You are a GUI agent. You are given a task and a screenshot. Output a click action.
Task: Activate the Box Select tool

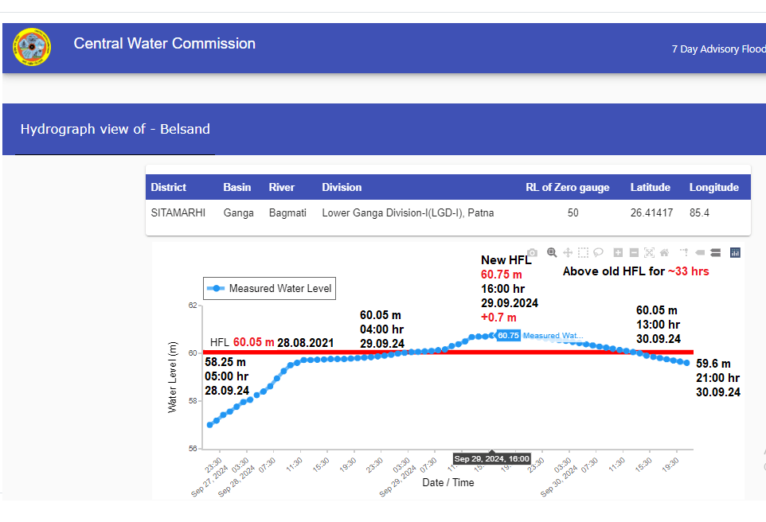click(x=583, y=252)
